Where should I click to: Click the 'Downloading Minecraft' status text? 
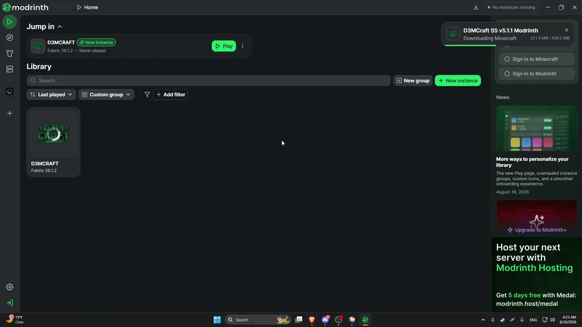490,38
